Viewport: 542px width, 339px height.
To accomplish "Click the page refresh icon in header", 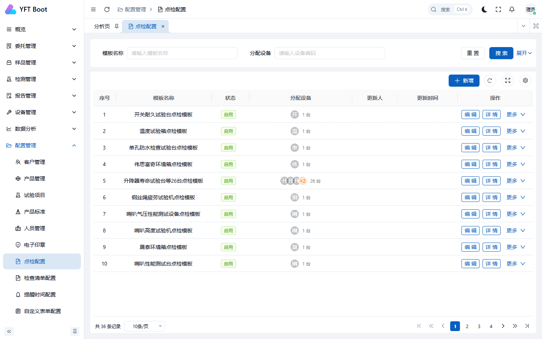I will (x=107, y=9).
